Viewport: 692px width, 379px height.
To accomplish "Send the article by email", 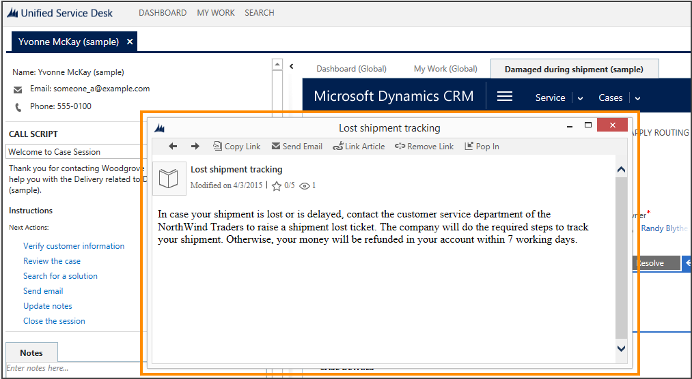I will coord(297,146).
